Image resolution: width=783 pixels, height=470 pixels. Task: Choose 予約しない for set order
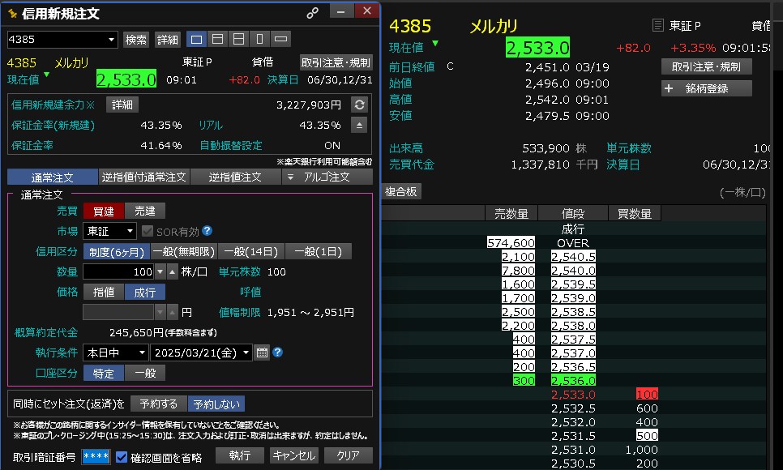(216, 404)
